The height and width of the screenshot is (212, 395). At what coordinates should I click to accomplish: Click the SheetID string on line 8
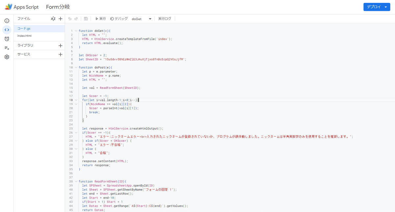[x=144, y=59]
